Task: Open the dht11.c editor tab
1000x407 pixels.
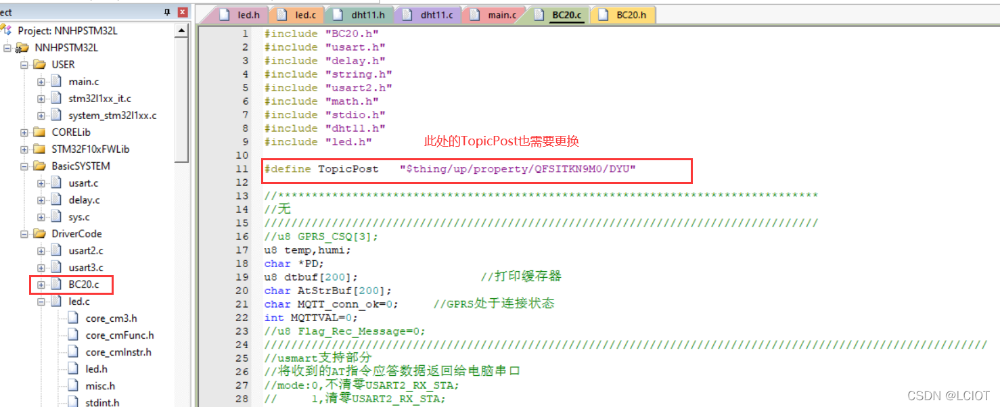Action: coord(428,15)
